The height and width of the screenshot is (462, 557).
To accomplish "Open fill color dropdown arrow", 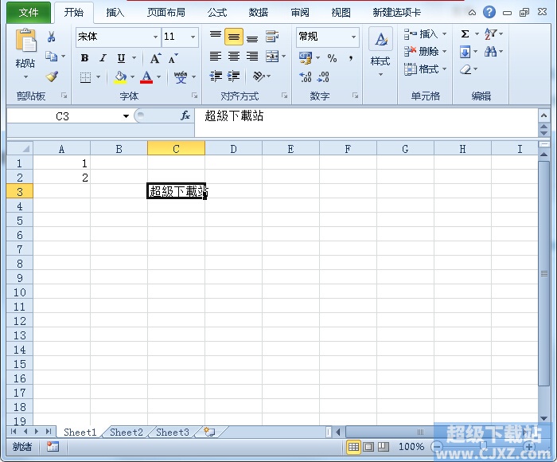I will click(132, 76).
